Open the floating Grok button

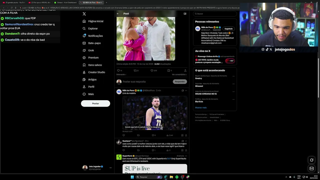point(311,160)
